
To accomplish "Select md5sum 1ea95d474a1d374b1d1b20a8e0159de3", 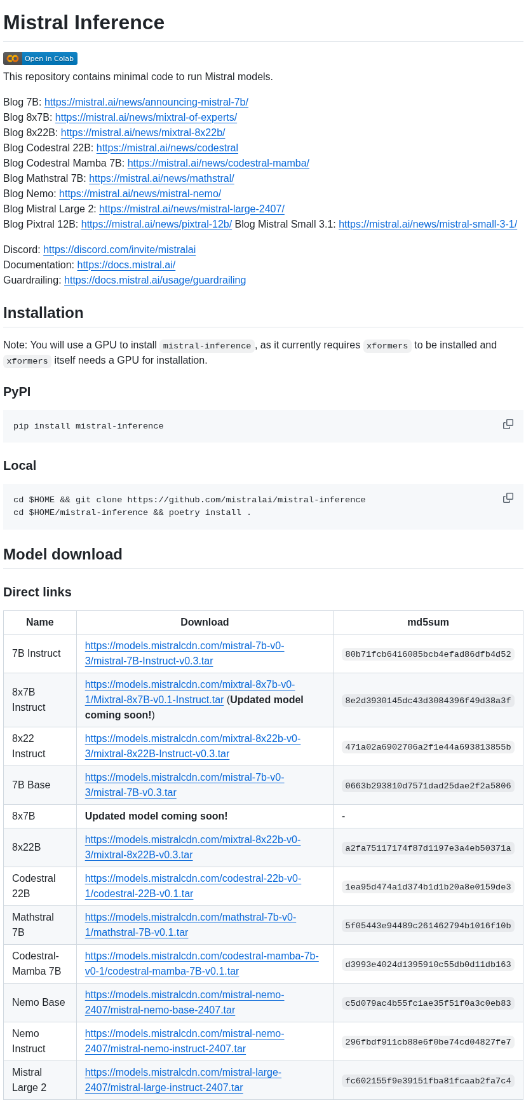I will tap(428, 887).
